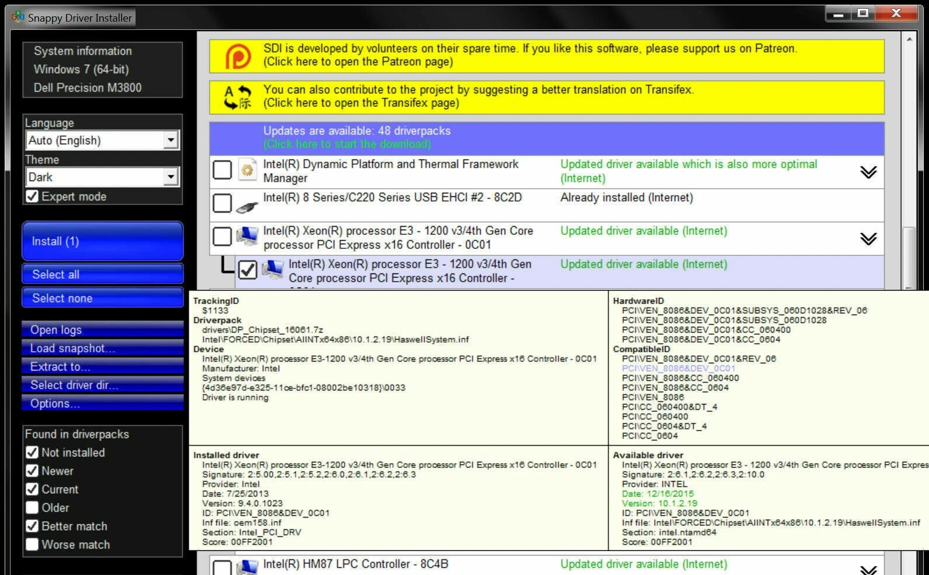Uncheck the Not installed filter
The width and height of the screenshot is (929, 575).
pyautogui.click(x=32, y=452)
